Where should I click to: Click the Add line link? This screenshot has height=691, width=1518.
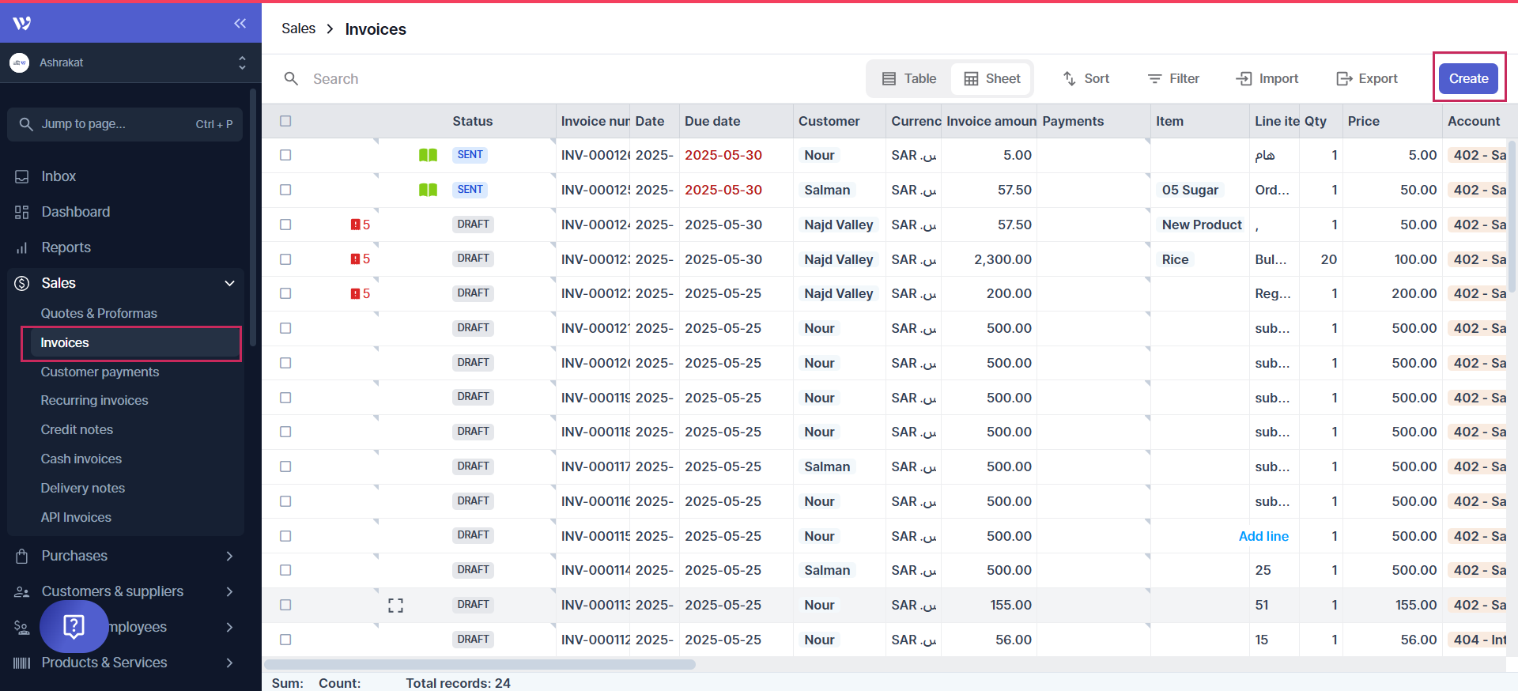1263,536
